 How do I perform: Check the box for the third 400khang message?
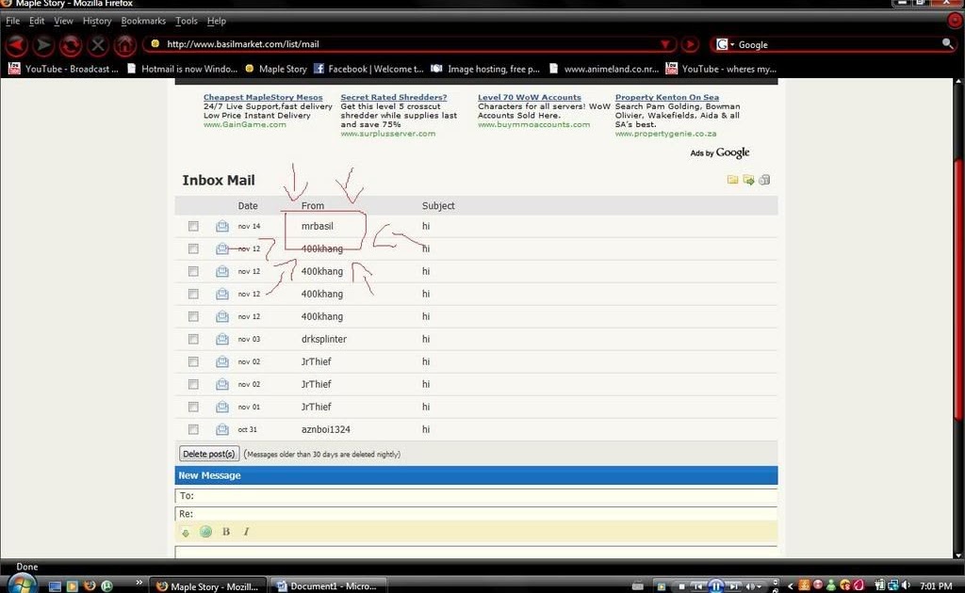point(193,294)
